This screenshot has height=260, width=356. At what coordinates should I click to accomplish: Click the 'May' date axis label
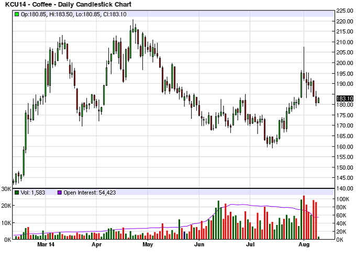point(148,245)
